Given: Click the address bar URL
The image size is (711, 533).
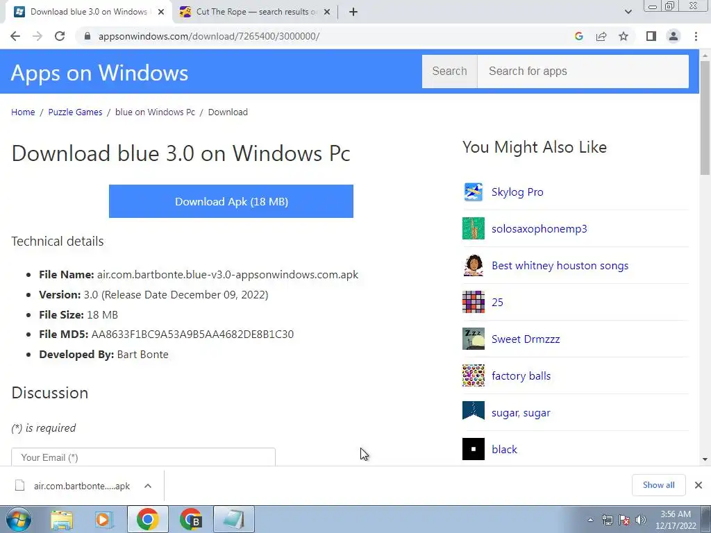Looking at the screenshot, I should (209, 36).
